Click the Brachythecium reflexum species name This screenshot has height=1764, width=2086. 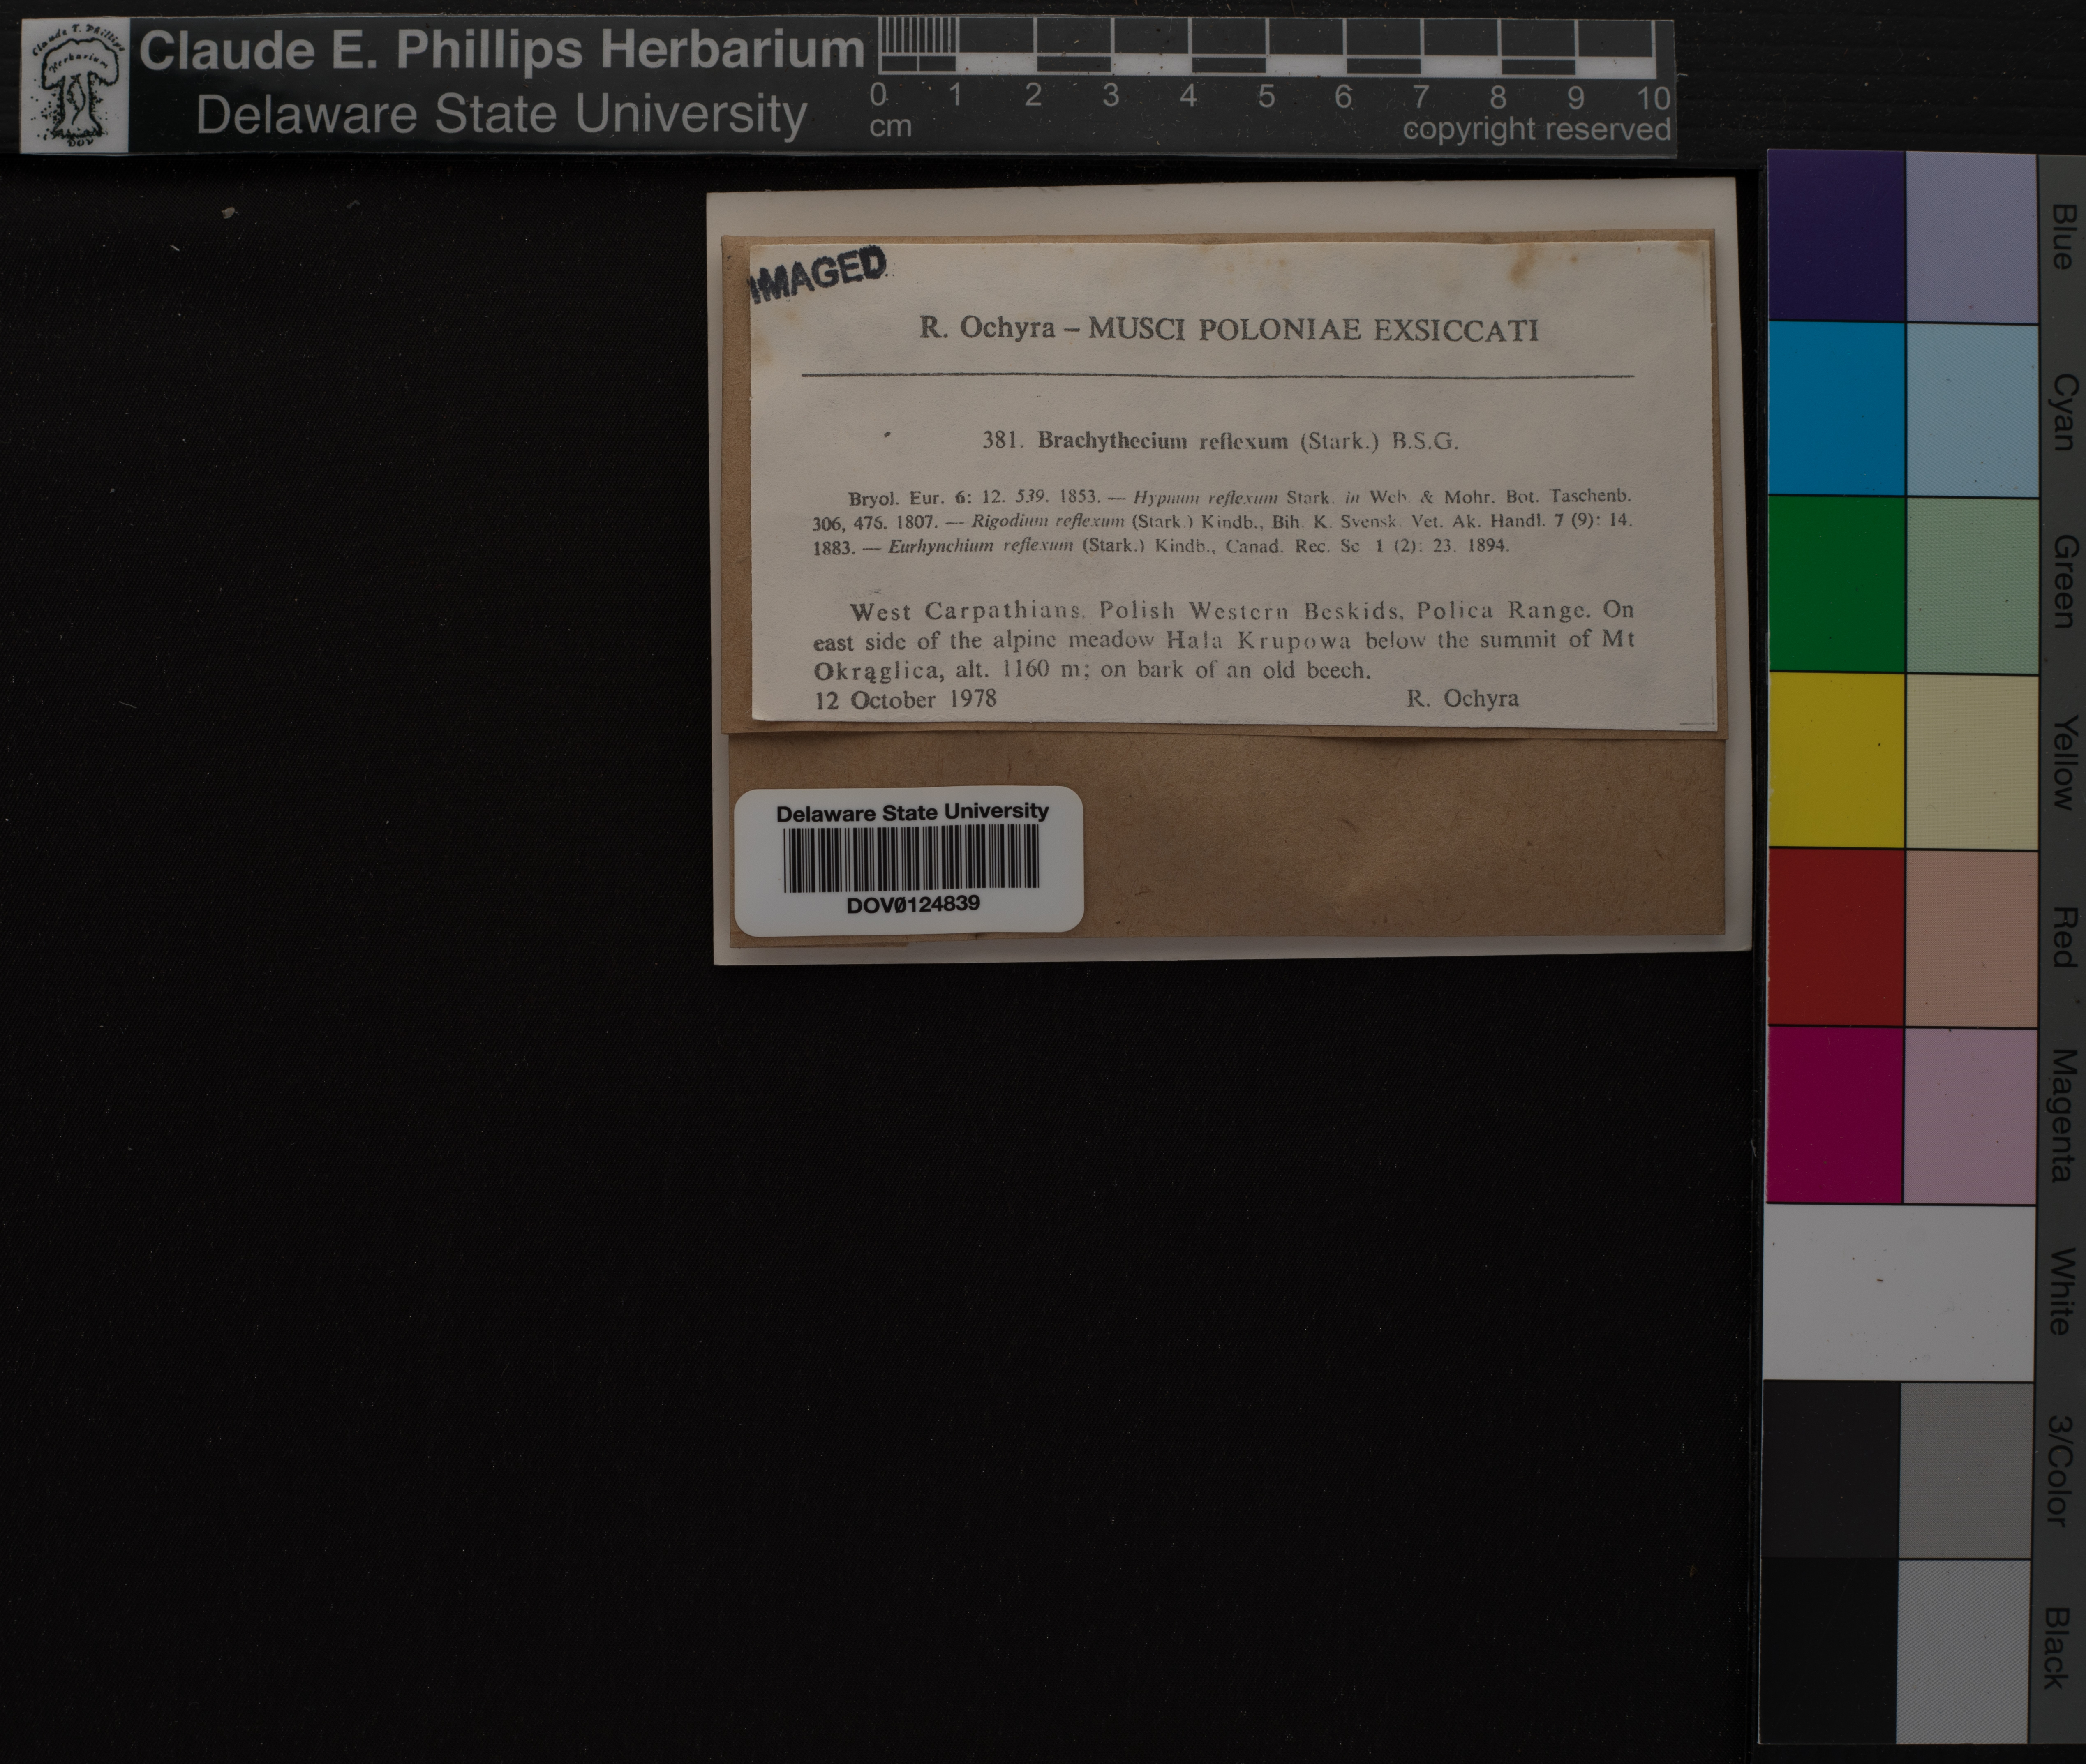pos(1162,441)
